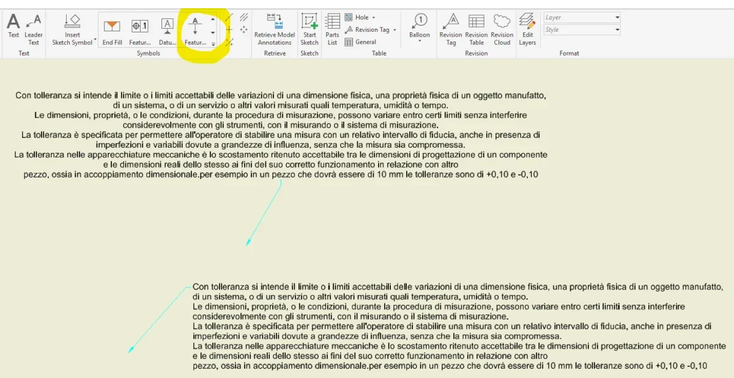This screenshot has width=734, height=378.
Task: Click the large Revision Tag button
Action: click(x=451, y=29)
